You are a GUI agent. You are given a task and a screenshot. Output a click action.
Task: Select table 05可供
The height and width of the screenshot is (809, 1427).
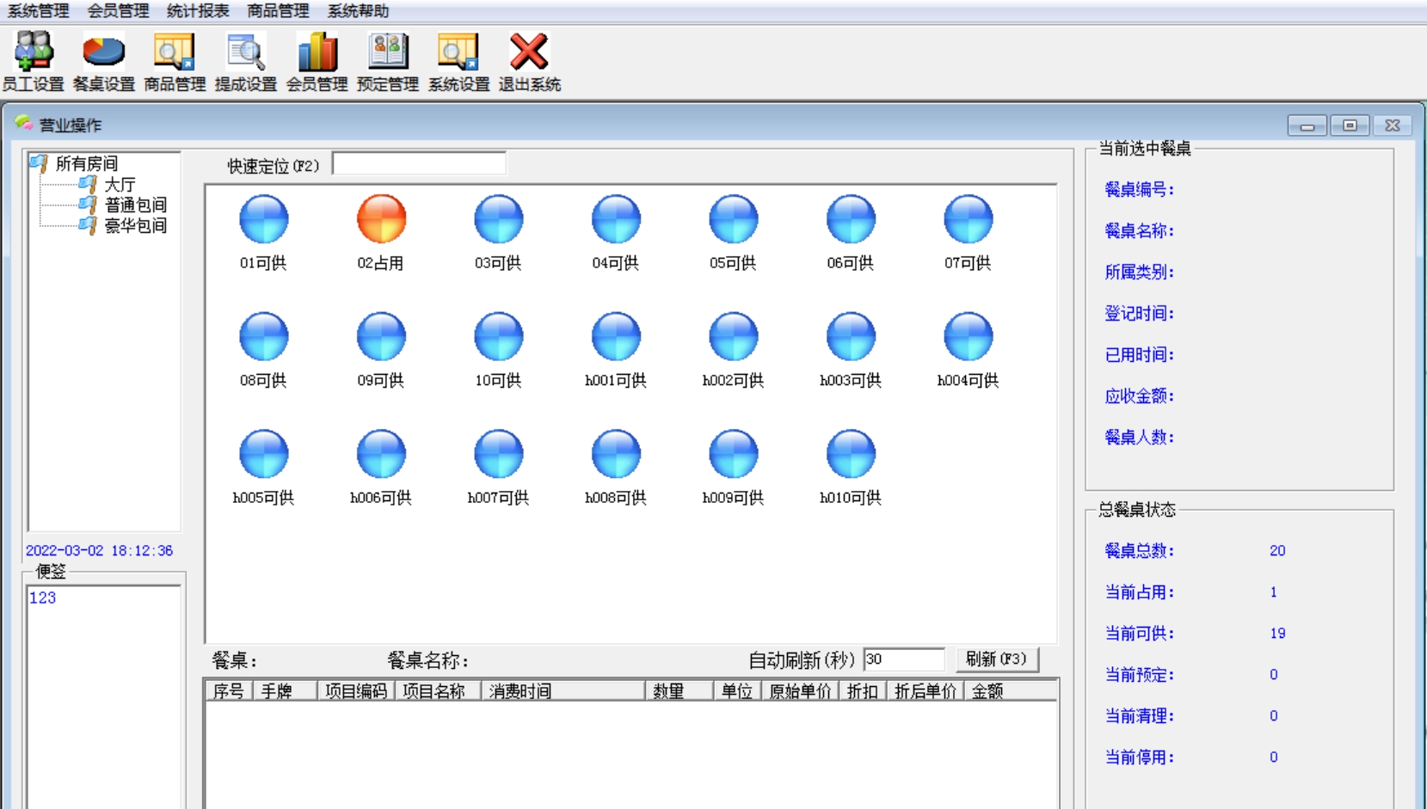732,219
